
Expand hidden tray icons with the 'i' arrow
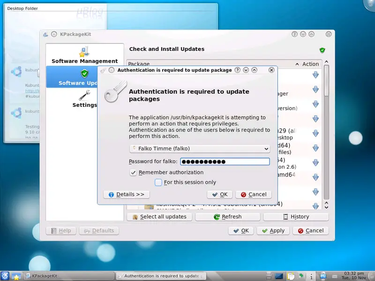(x=311, y=276)
